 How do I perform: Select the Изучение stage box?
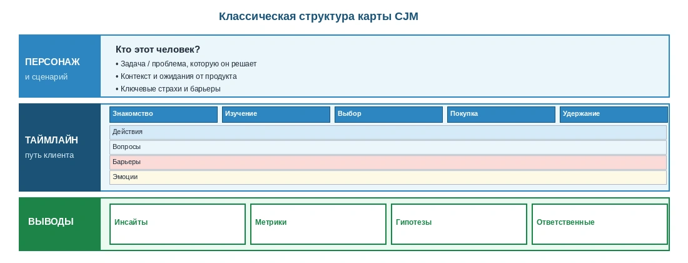276,114
